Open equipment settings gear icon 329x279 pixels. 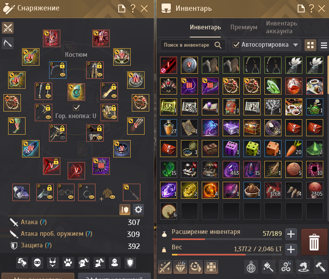pyautogui.click(x=138, y=210)
